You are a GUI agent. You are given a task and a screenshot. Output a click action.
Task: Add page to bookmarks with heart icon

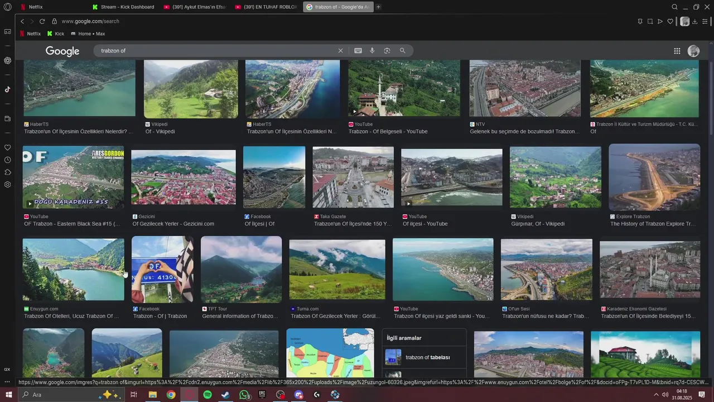coord(670,21)
